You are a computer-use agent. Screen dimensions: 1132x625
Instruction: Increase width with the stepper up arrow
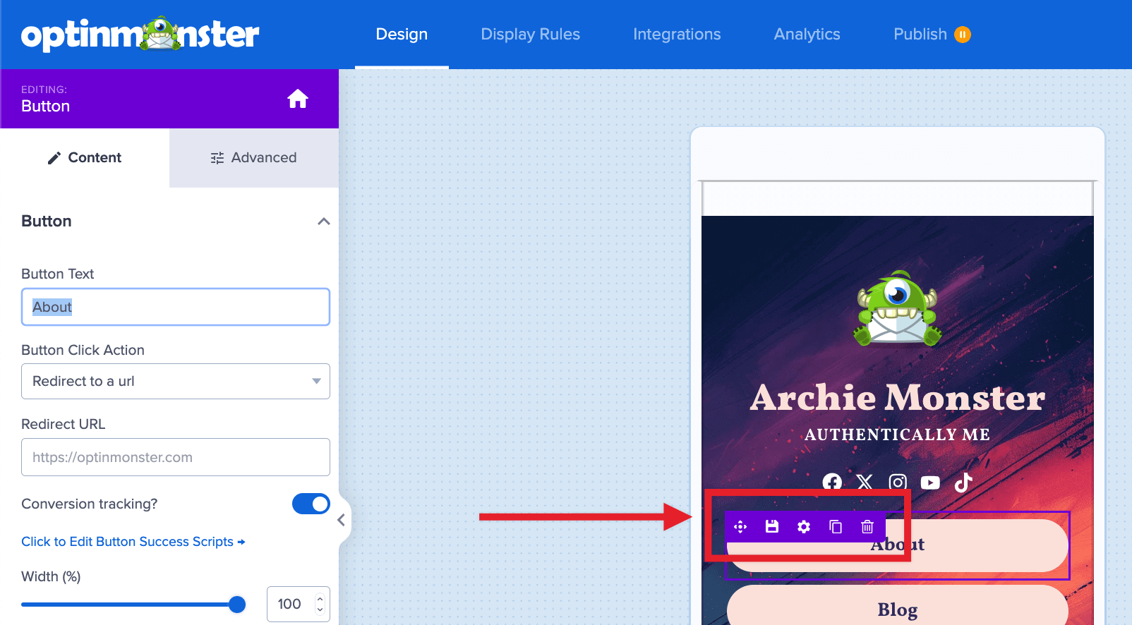click(x=320, y=598)
